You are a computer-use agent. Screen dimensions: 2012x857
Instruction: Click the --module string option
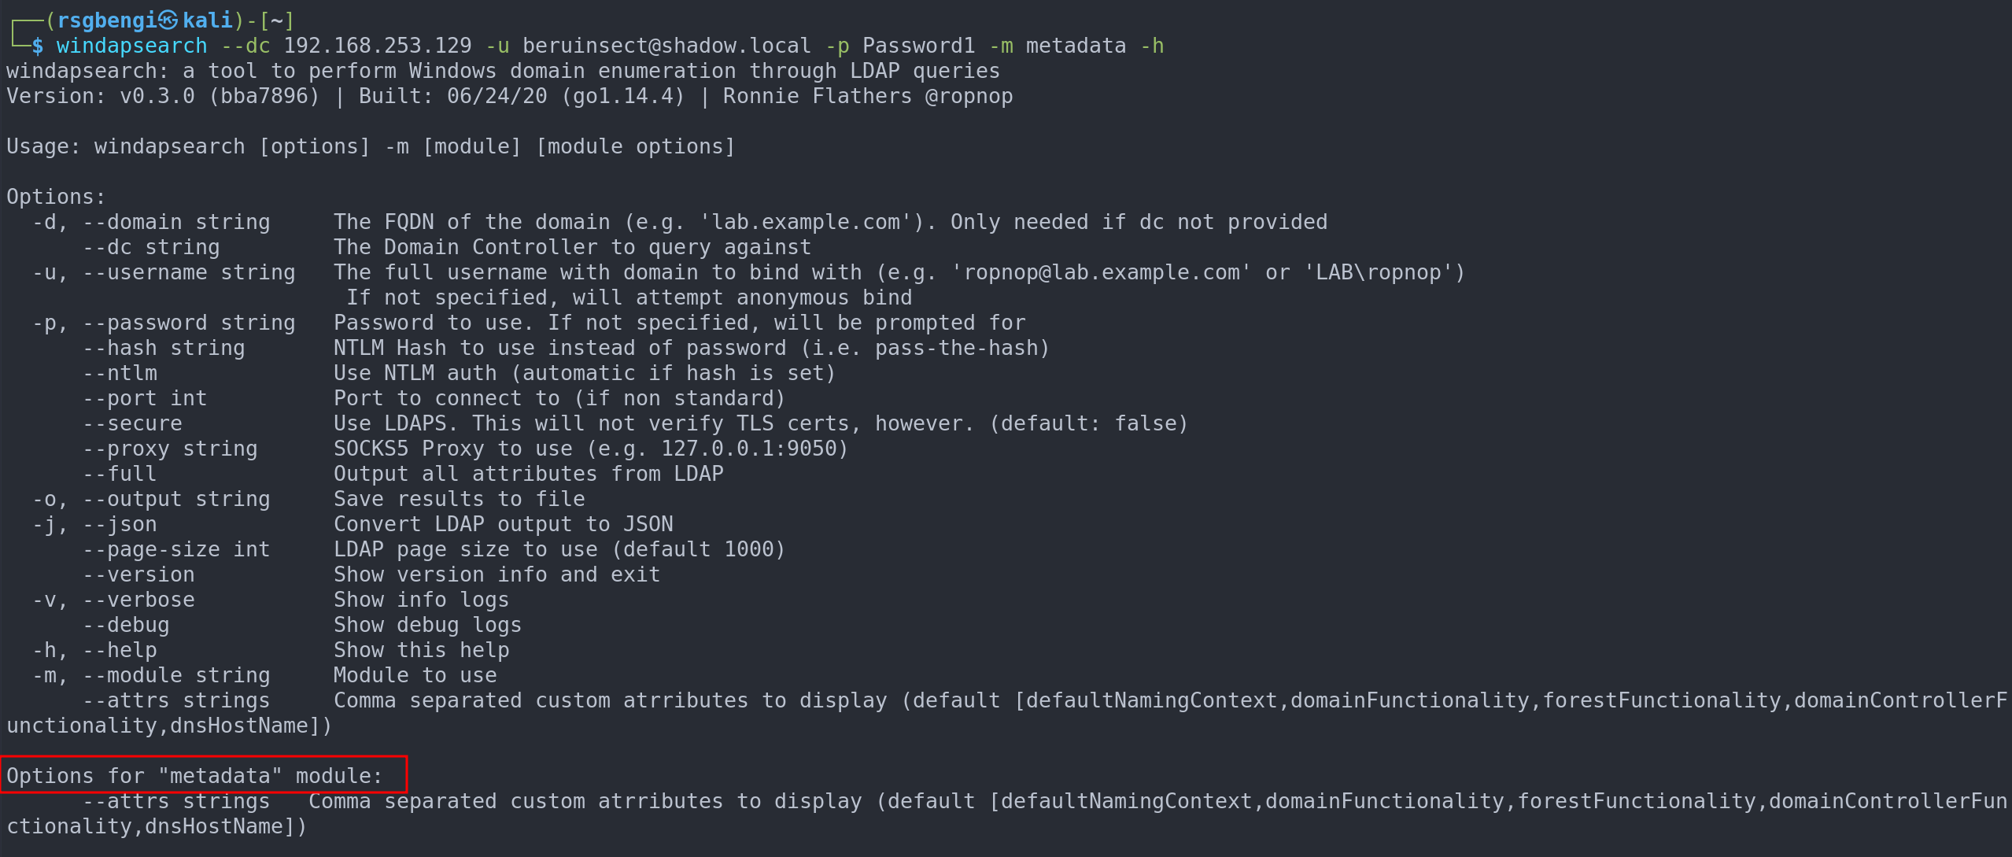click(176, 675)
